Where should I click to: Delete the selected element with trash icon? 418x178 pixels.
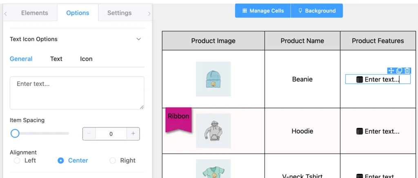coord(407,71)
